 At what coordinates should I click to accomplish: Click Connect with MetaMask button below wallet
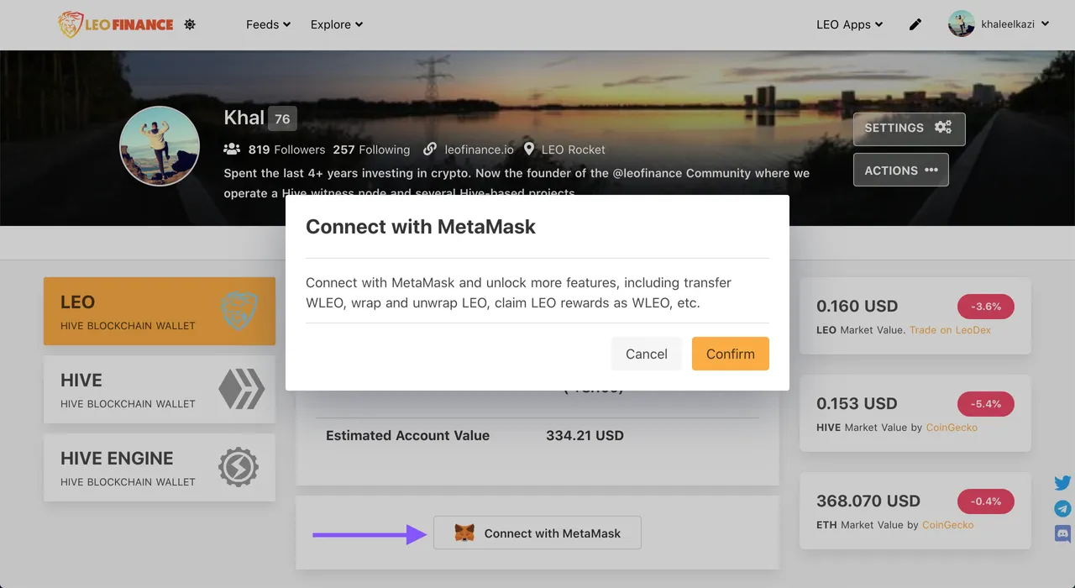(537, 533)
